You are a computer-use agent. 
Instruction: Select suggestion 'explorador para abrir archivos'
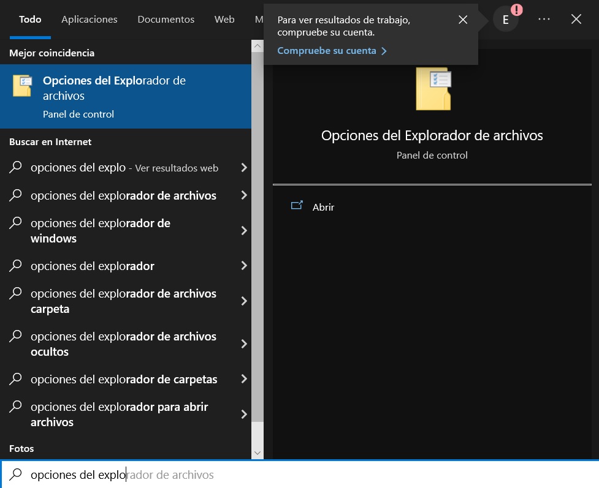(x=126, y=415)
